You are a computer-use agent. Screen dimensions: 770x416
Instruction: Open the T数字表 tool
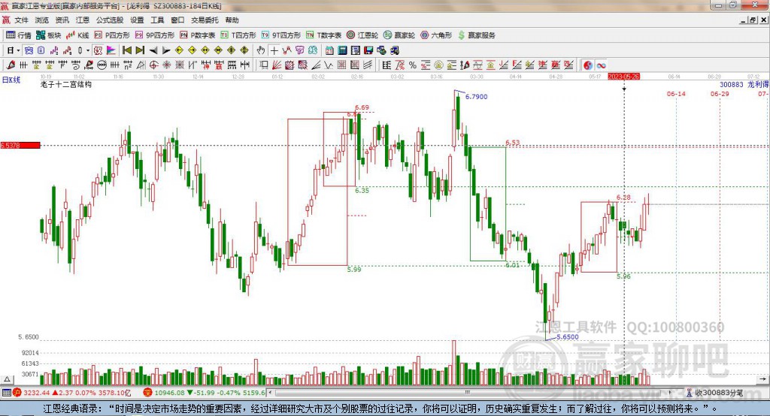click(x=323, y=35)
